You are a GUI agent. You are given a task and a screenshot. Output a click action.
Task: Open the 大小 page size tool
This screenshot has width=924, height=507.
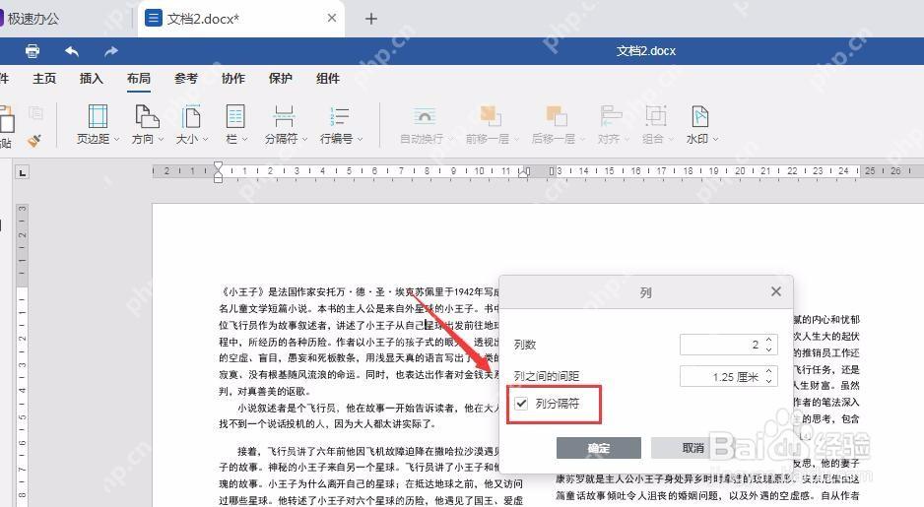coord(191,124)
